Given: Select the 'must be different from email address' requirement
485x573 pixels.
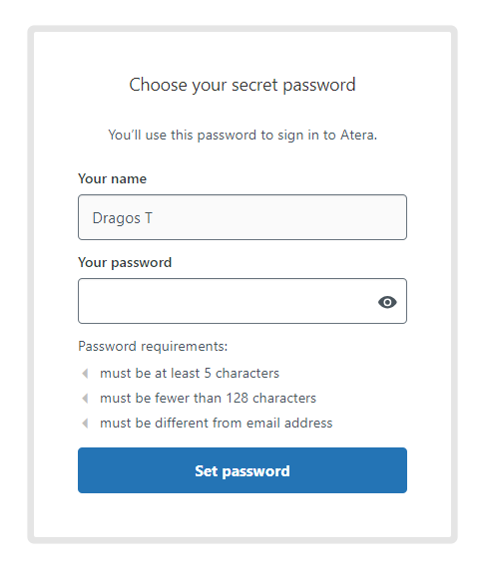Looking at the screenshot, I should click(x=217, y=424).
